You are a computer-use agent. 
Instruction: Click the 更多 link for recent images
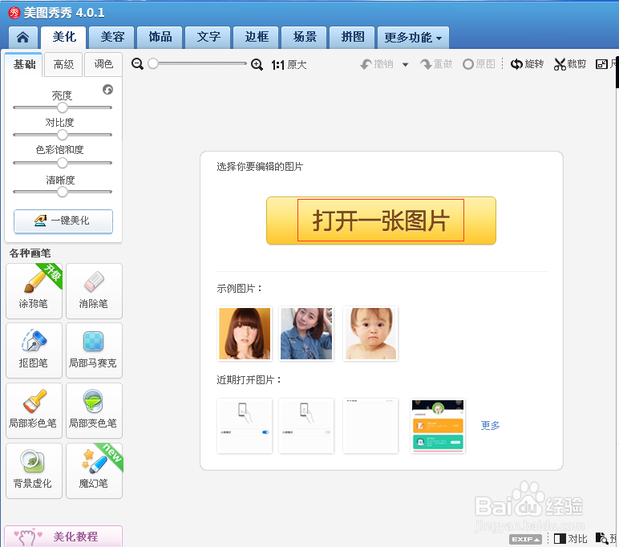(x=490, y=425)
